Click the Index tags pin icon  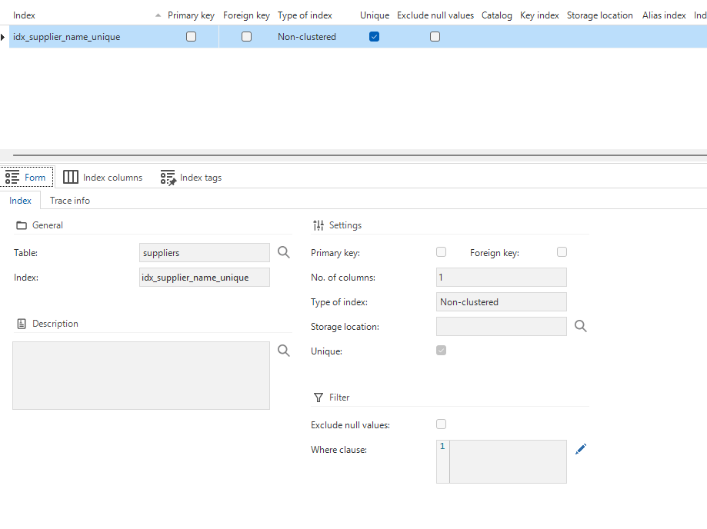tap(168, 178)
